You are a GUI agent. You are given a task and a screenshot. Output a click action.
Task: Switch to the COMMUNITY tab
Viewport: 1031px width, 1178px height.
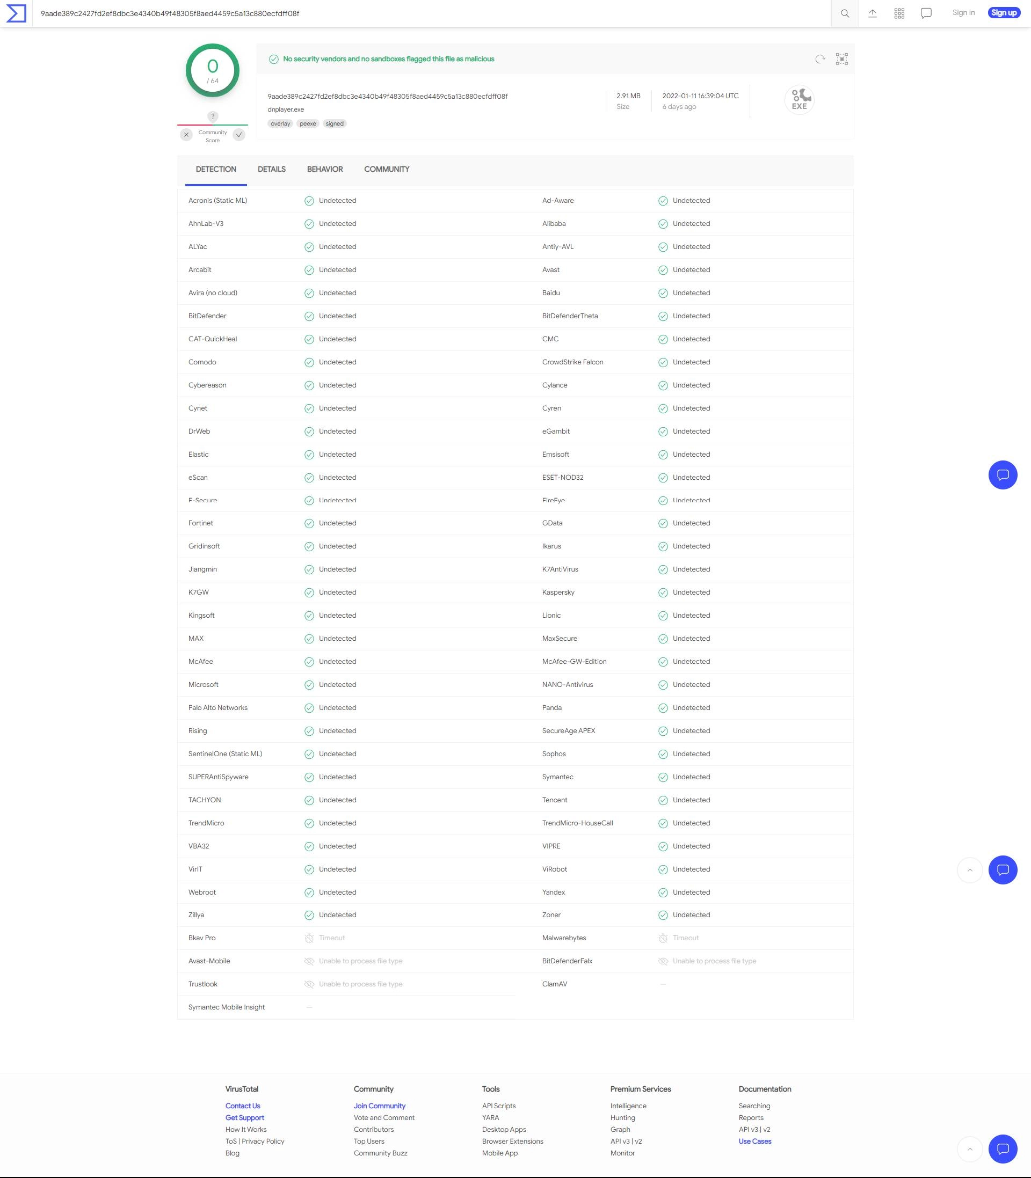tap(387, 169)
